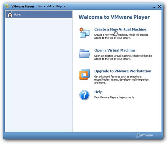
Task: Open the VM menu
Action: 49,6
